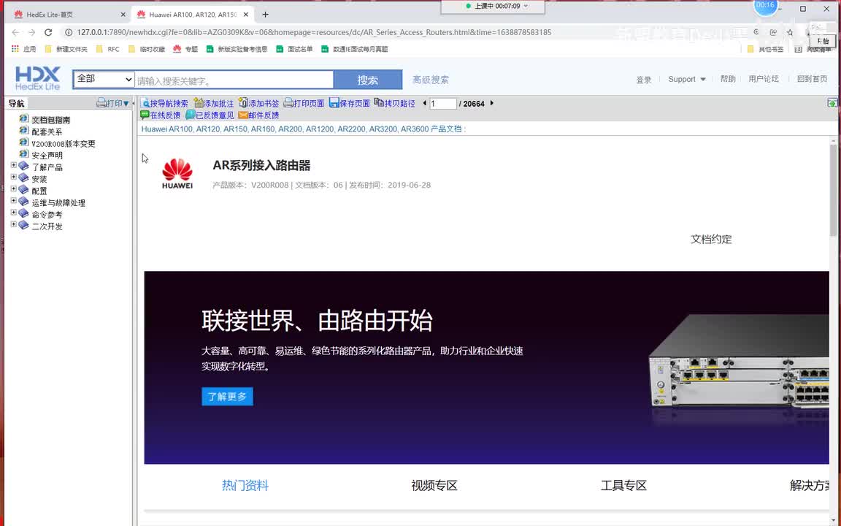The image size is (841, 526).
Task: Click the search keyword input field
Action: pyautogui.click(x=234, y=80)
